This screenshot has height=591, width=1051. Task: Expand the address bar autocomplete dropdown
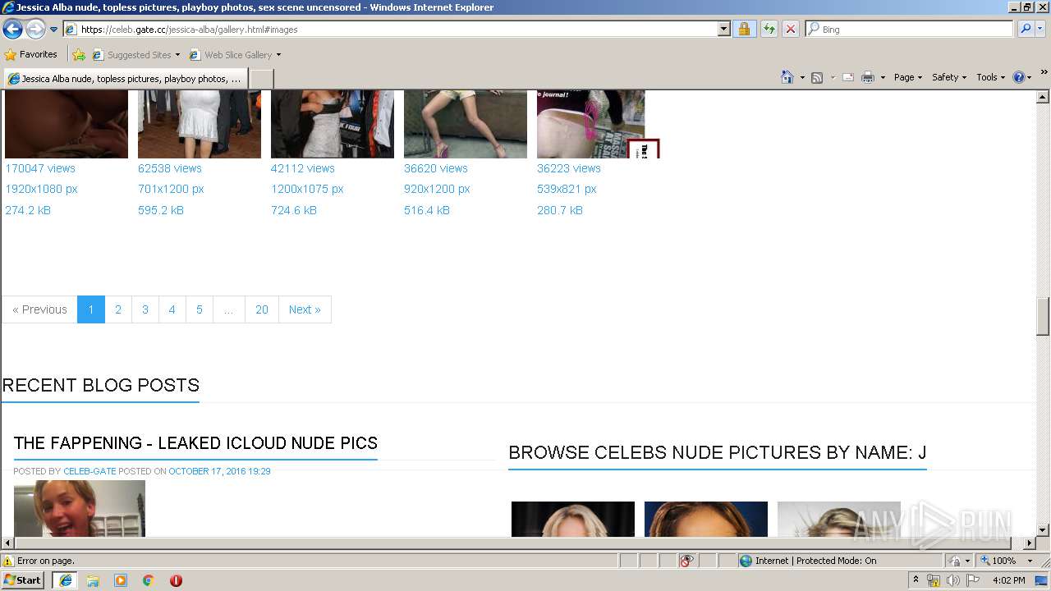(723, 30)
